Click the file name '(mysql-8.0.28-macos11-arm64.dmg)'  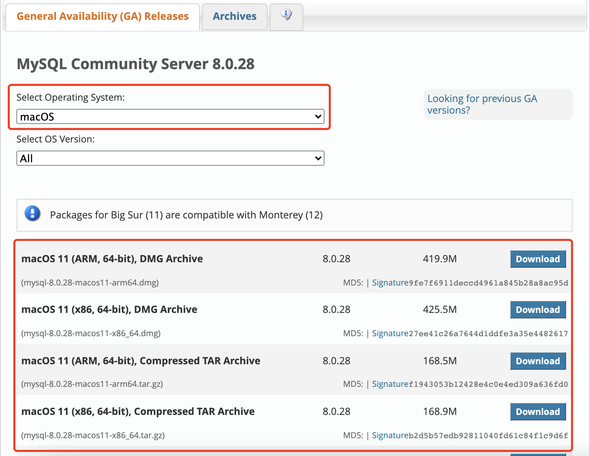[x=90, y=283]
